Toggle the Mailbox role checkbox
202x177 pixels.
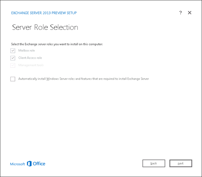(13, 51)
